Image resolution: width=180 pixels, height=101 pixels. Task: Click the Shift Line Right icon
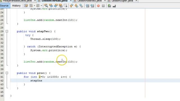point(92,6)
